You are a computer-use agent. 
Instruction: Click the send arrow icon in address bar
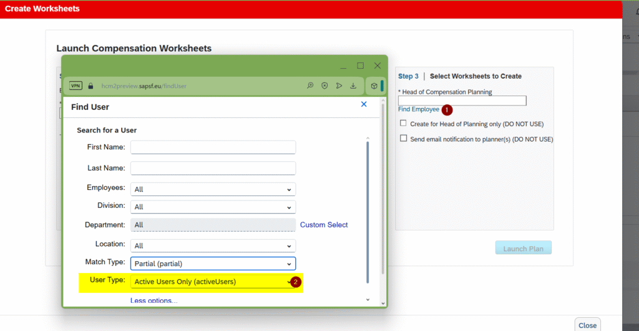click(339, 86)
